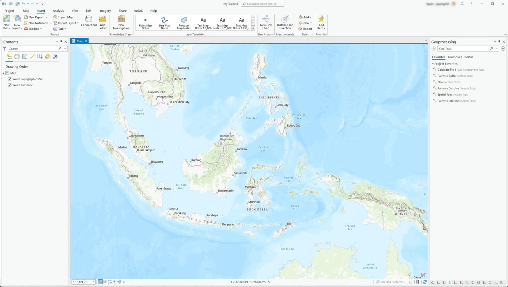
Task: Select the Polygon Map Notes template
Action: point(184,22)
